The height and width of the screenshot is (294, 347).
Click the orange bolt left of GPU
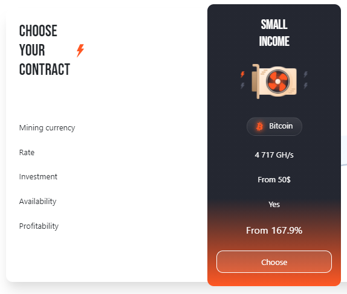click(x=242, y=74)
